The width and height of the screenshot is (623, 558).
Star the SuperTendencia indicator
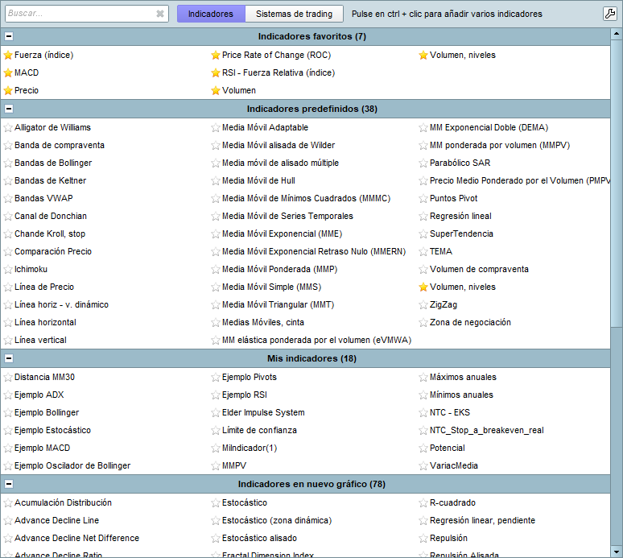click(423, 234)
